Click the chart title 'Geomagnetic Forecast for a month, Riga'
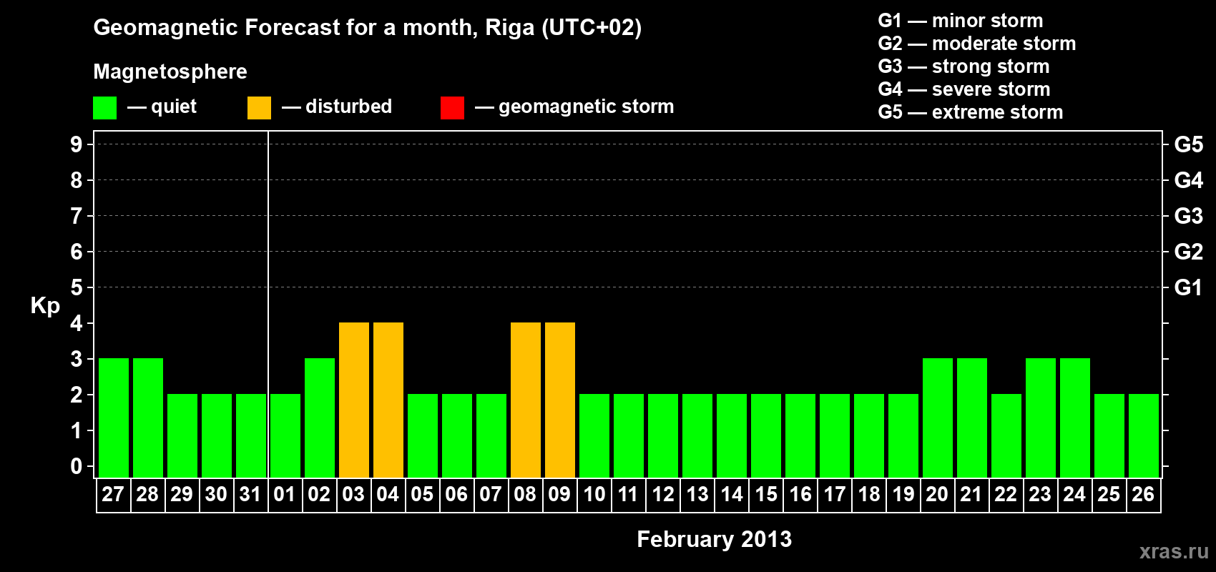Viewport: 1216px width, 572px height. (368, 28)
